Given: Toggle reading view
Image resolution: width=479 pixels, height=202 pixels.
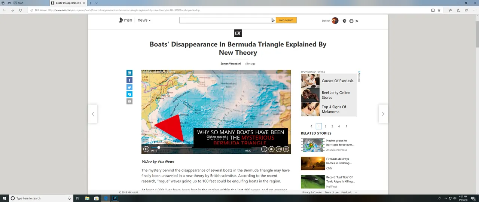Looking at the screenshot, I should point(433,10).
